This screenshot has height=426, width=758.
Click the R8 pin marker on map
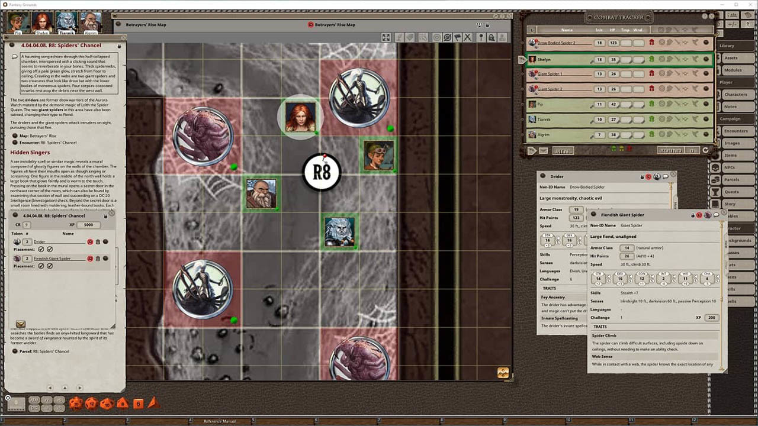pos(322,172)
